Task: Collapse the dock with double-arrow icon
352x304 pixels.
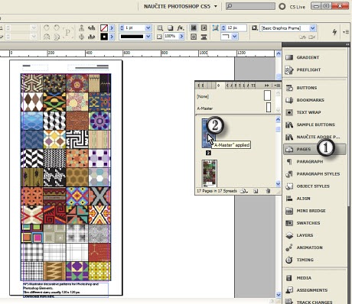Action: 347,44
